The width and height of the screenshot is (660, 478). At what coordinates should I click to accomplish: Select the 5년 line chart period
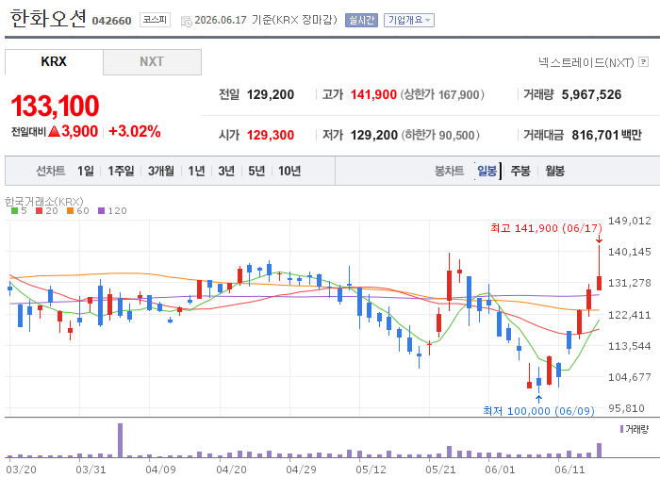(x=256, y=171)
